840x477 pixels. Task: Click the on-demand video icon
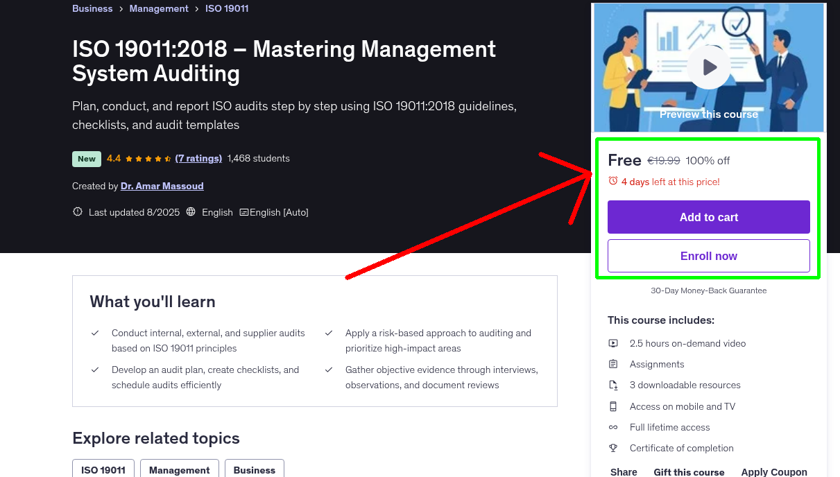[x=613, y=343]
